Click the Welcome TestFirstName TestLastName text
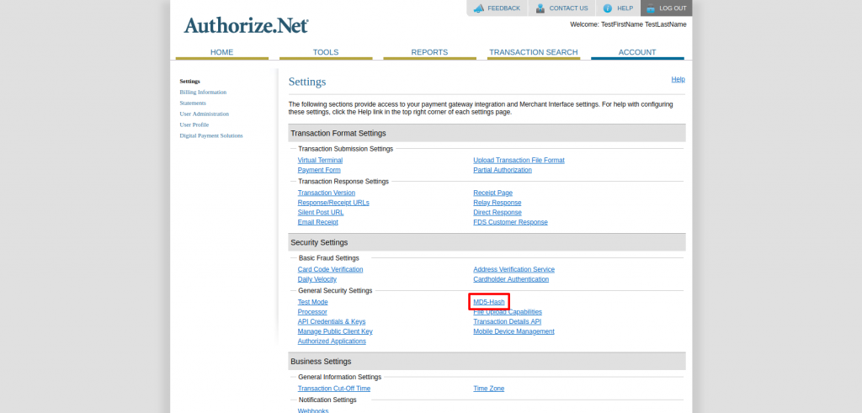Viewport: 862px width, 413px height. pyautogui.click(x=628, y=24)
